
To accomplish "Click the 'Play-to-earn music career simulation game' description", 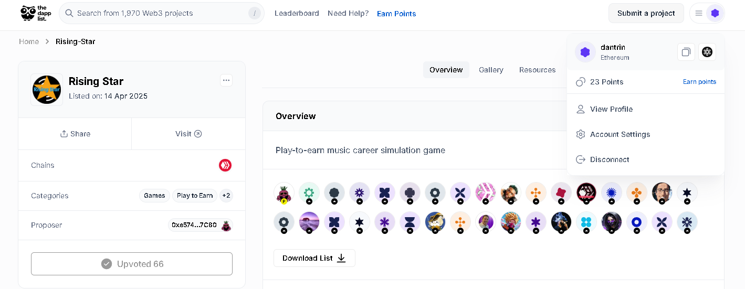I will pyautogui.click(x=360, y=150).
